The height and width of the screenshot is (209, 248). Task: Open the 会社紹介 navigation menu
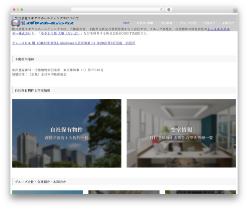point(209,23)
